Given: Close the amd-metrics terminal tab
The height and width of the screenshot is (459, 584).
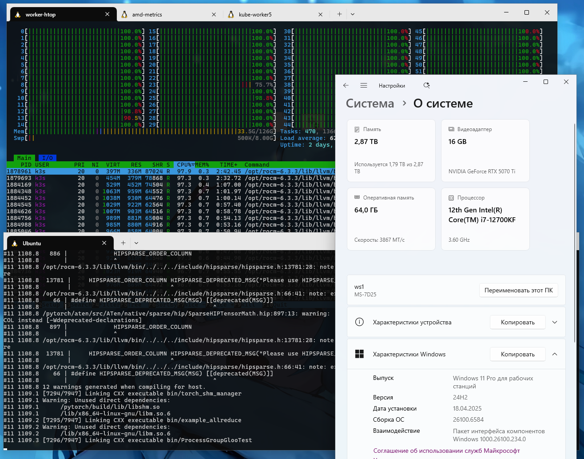Looking at the screenshot, I should pos(214,15).
